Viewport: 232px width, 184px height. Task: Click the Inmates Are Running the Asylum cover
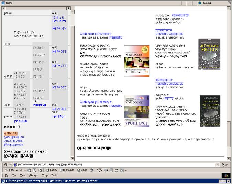210,111
